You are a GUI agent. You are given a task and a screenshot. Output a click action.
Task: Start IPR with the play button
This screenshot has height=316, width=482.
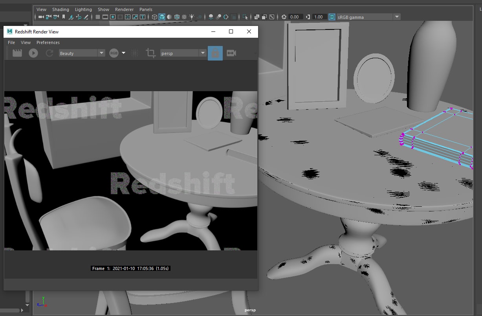pyautogui.click(x=33, y=53)
